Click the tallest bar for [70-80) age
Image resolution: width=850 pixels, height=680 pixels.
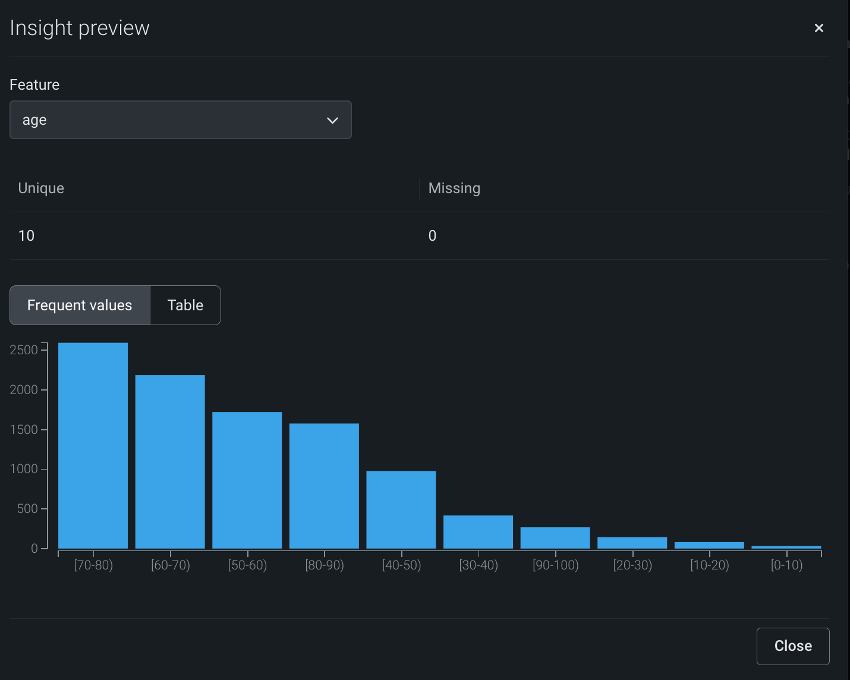pyautogui.click(x=93, y=446)
